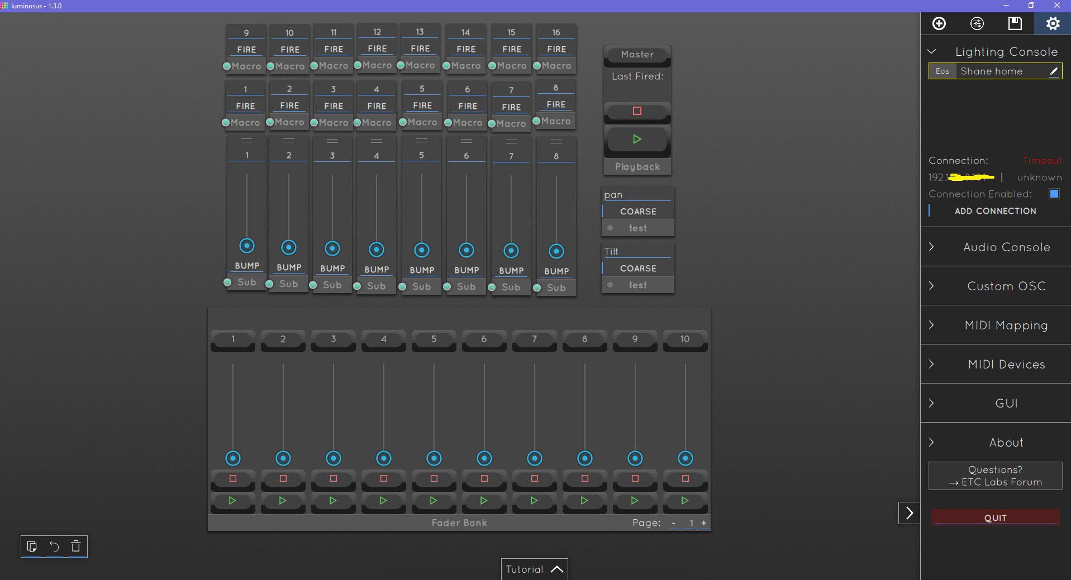Screen dimensions: 1071x580
Task: Click the undo arrow icon
Action: click(54, 547)
